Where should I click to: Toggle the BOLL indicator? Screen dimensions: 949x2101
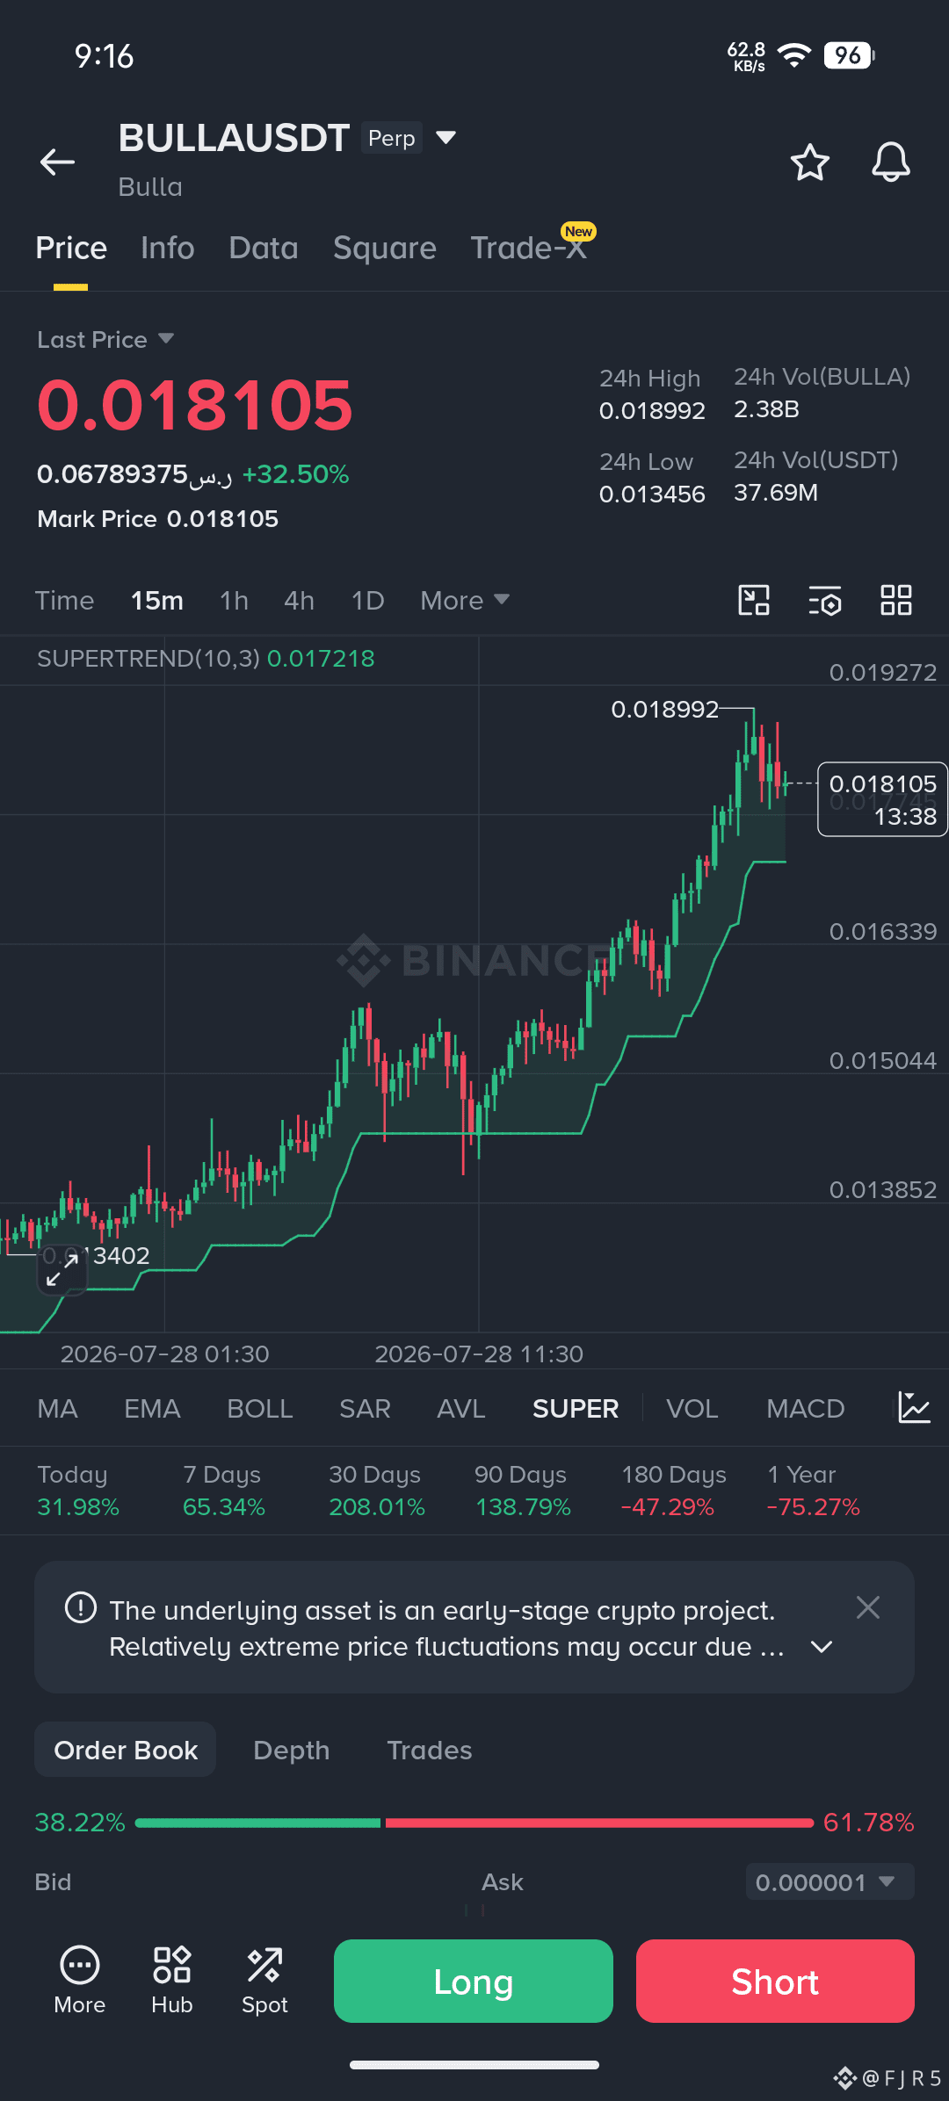point(260,1408)
